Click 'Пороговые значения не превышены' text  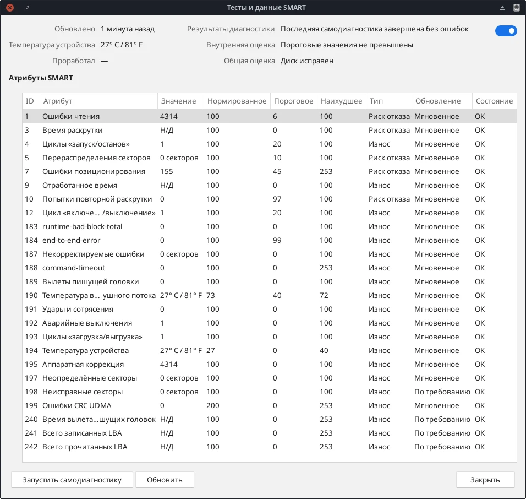(x=347, y=45)
